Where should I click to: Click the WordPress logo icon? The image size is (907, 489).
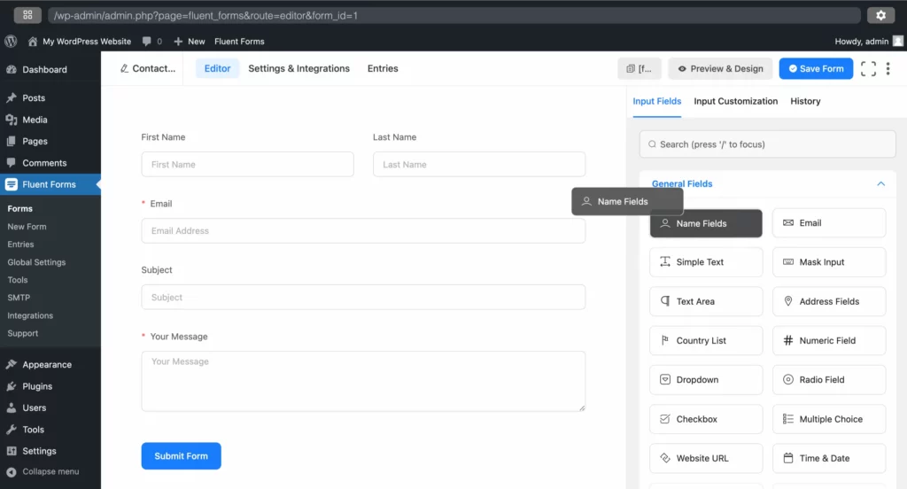pyautogui.click(x=11, y=41)
